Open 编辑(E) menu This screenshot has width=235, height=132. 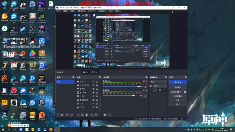[x=66, y=11]
